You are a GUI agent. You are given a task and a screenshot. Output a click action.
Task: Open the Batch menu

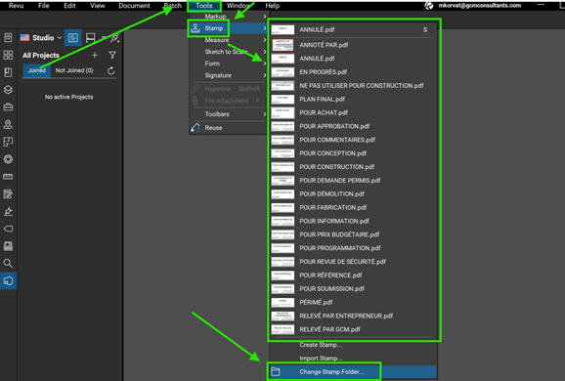click(x=173, y=6)
